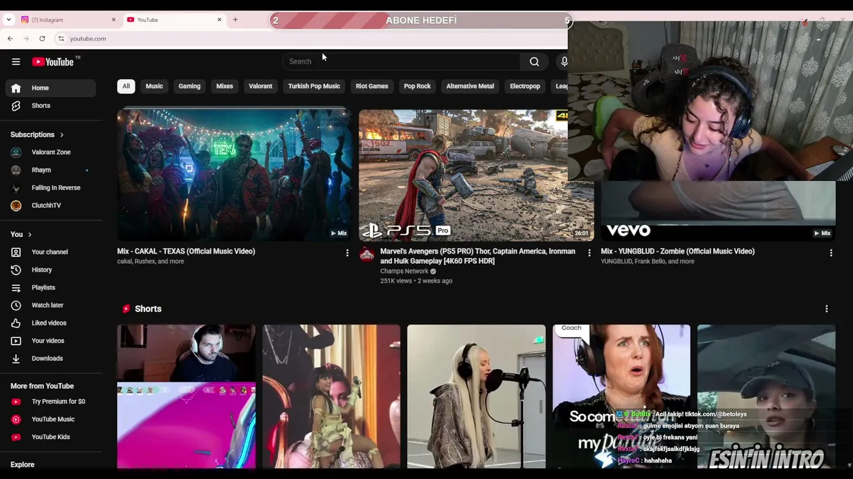
Task: Select the Turkish Pop Music chip
Action: point(314,86)
